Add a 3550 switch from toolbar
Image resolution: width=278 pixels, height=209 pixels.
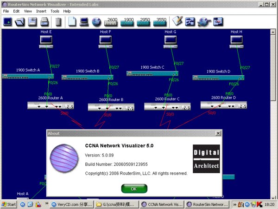[x=161, y=21]
